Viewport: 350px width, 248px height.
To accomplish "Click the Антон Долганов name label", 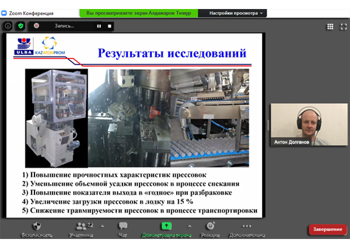I will [x=291, y=142].
